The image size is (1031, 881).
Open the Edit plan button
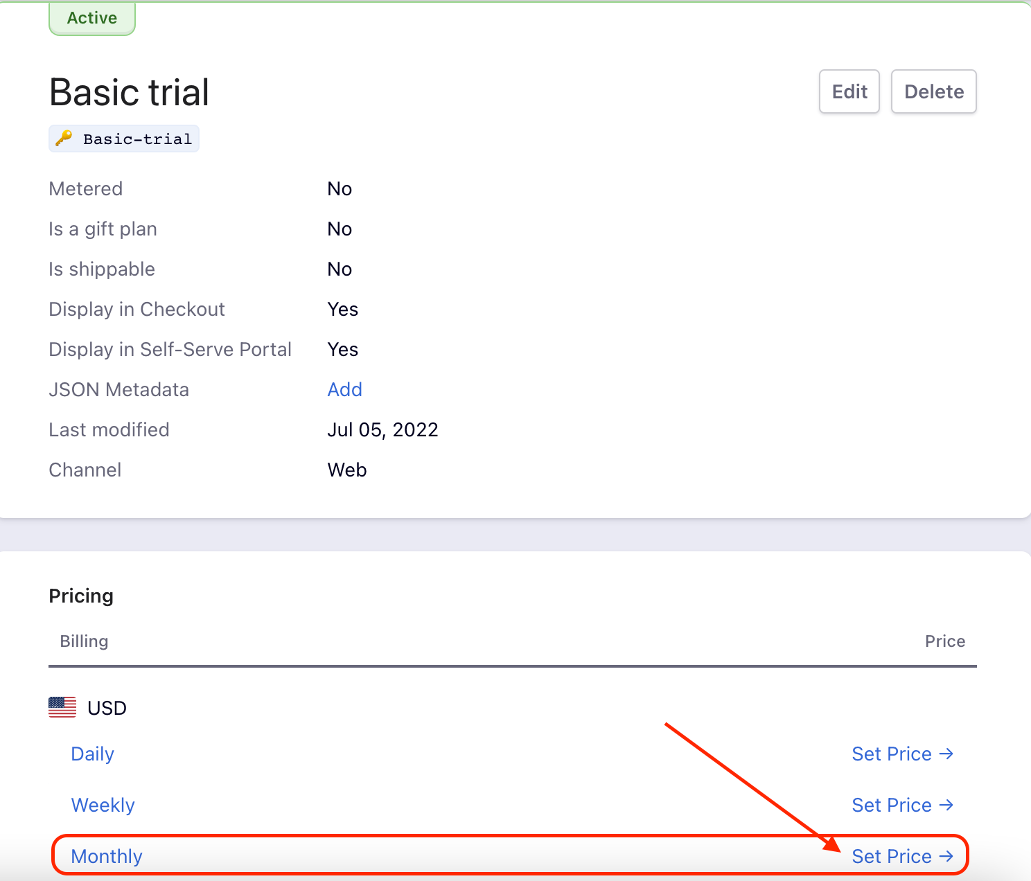(849, 91)
